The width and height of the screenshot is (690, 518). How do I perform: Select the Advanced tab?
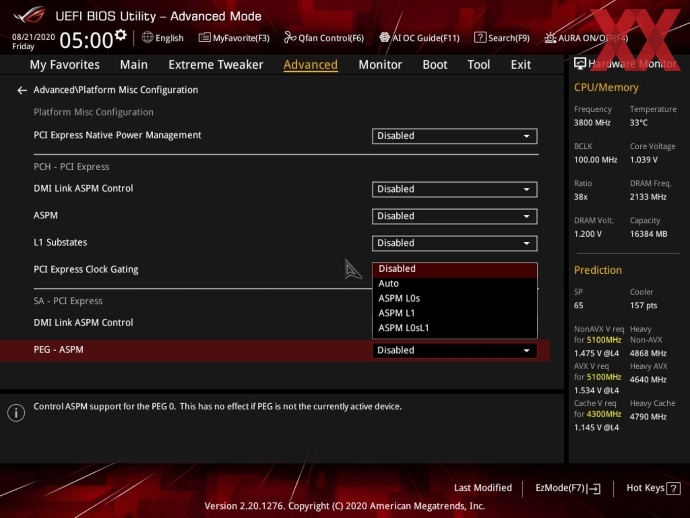310,64
